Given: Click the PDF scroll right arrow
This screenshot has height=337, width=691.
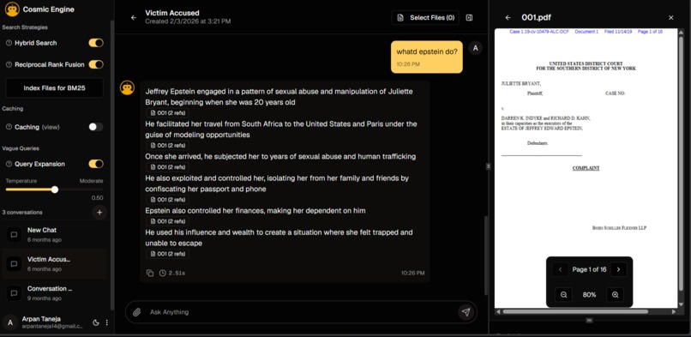Looking at the screenshot, I should click(x=674, y=311).
